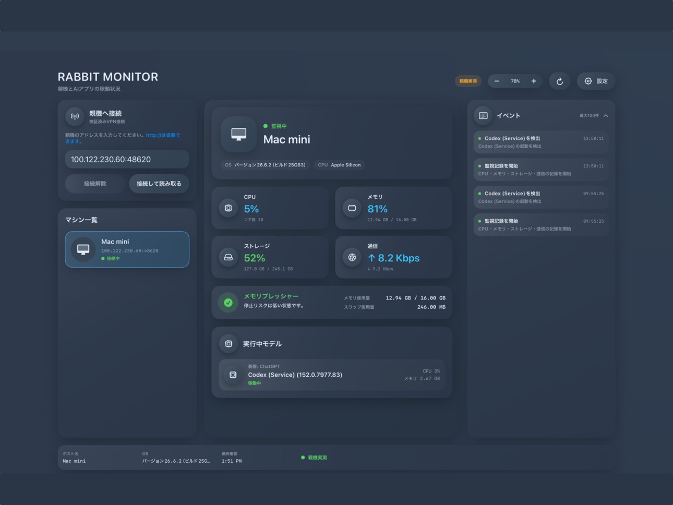Image resolution: width=673 pixels, height=505 pixels.
Task: Click the storage usage value 52%
Action: click(x=255, y=258)
